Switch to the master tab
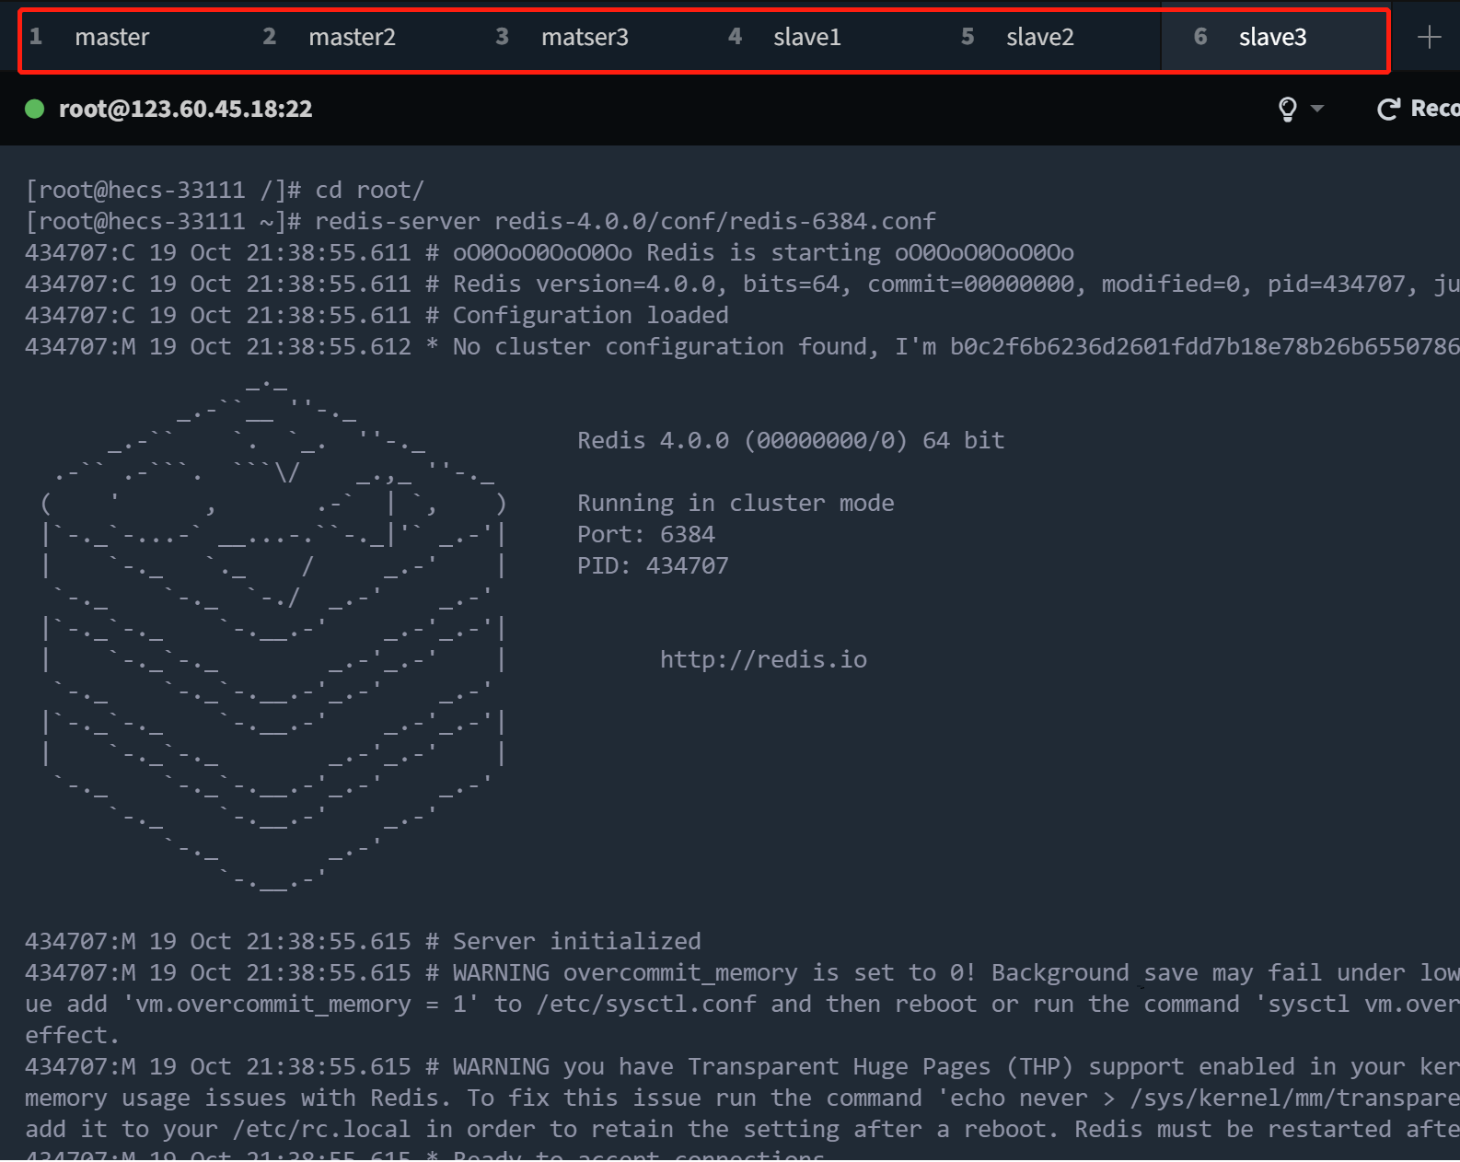Viewport: 1460px width, 1162px height. click(x=111, y=38)
